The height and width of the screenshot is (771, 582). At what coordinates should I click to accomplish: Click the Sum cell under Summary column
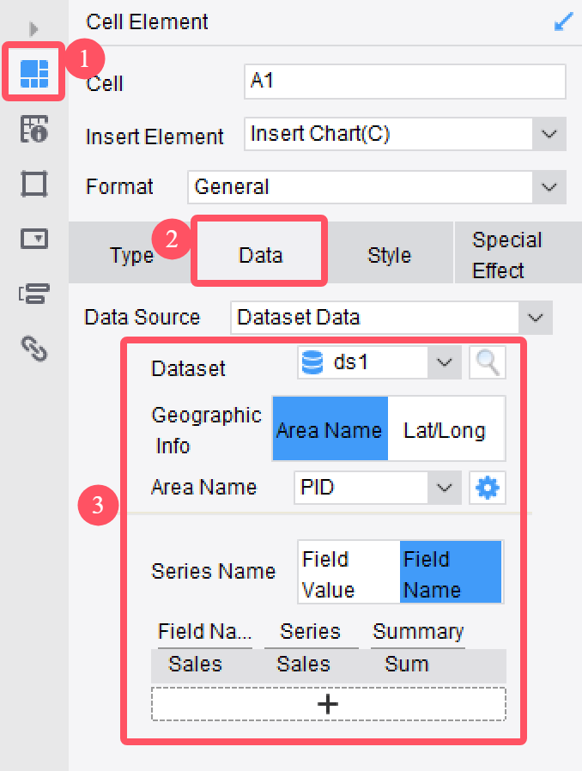(x=407, y=665)
